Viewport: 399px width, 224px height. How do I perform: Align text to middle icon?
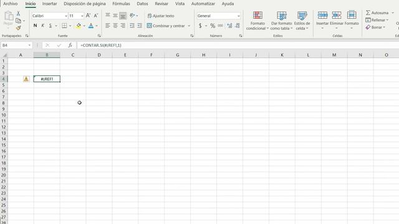[115, 16]
